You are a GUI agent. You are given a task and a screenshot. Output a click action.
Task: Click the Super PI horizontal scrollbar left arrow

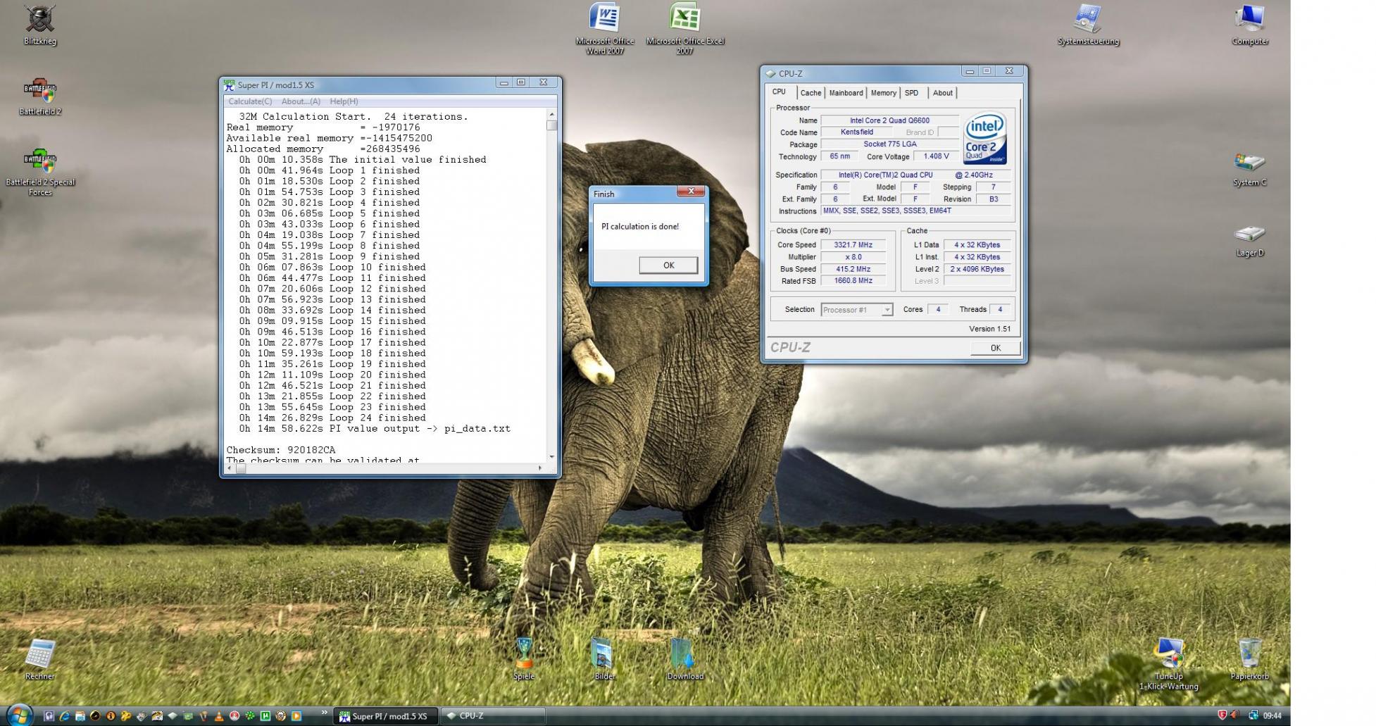pos(230,468)
